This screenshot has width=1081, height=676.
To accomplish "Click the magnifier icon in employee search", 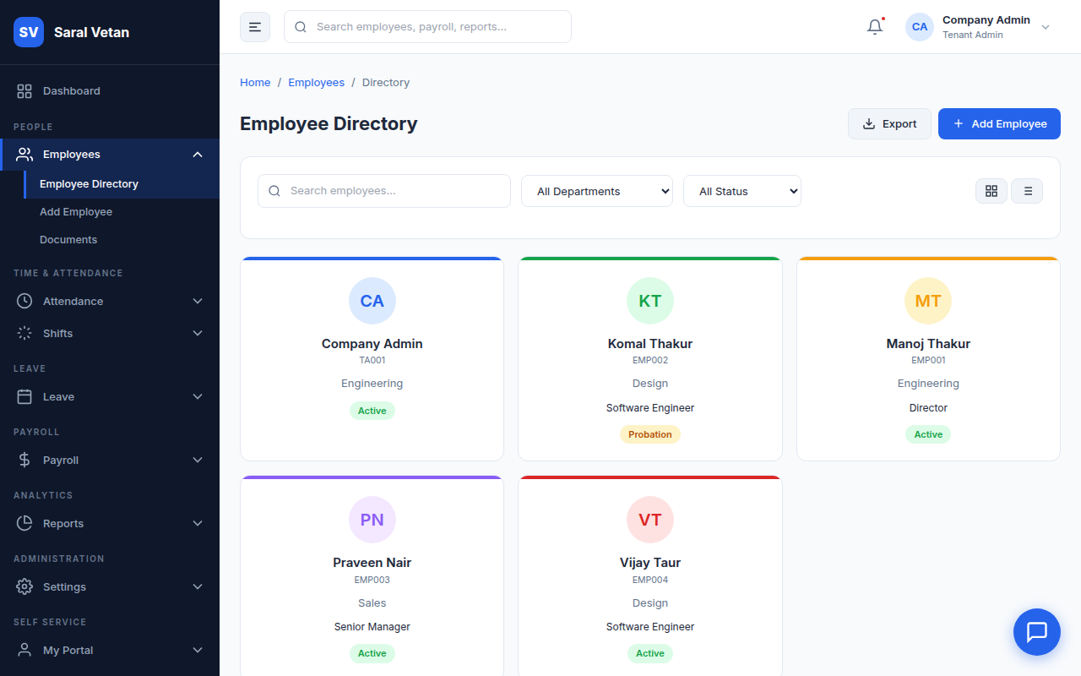I will coord(274,191).
